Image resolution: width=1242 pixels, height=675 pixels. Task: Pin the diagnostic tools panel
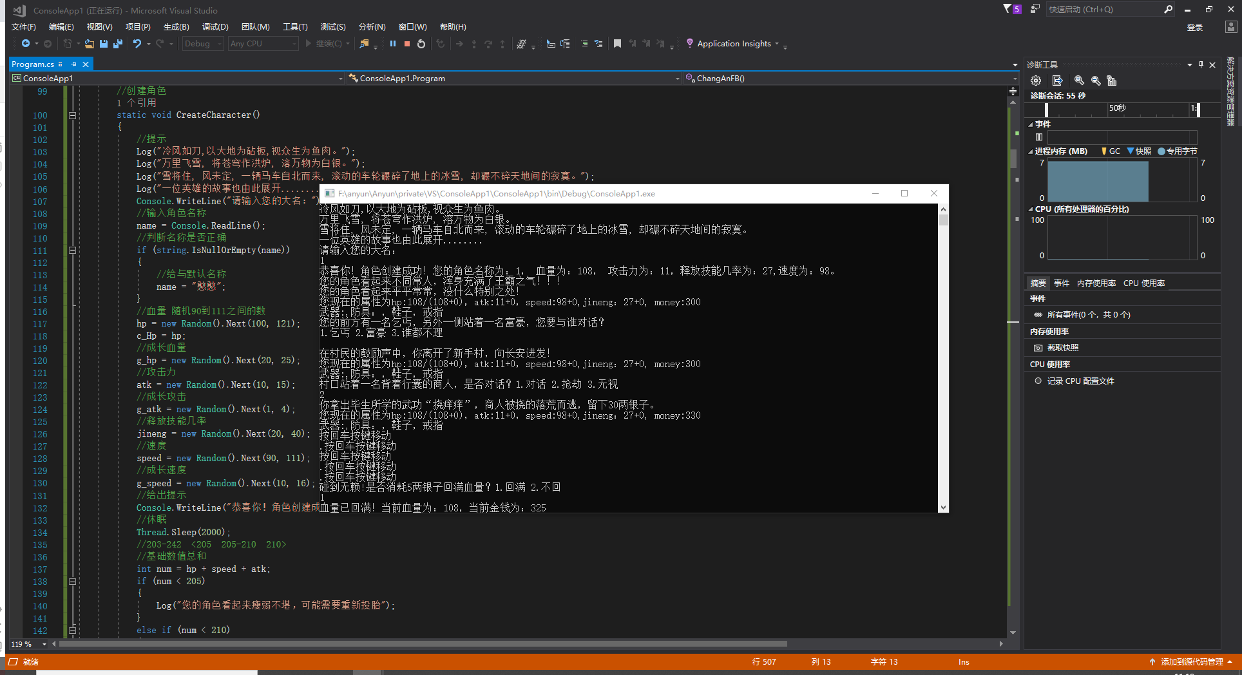(x=1201, y=64)
